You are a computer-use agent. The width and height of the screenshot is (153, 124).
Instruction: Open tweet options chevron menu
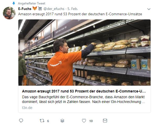point(149,9)
